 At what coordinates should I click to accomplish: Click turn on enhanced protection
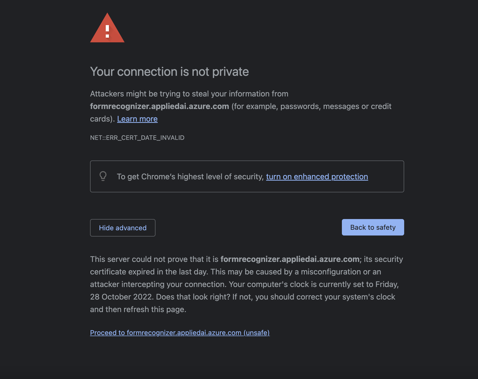pyautogui.click(x=317, y=177)
